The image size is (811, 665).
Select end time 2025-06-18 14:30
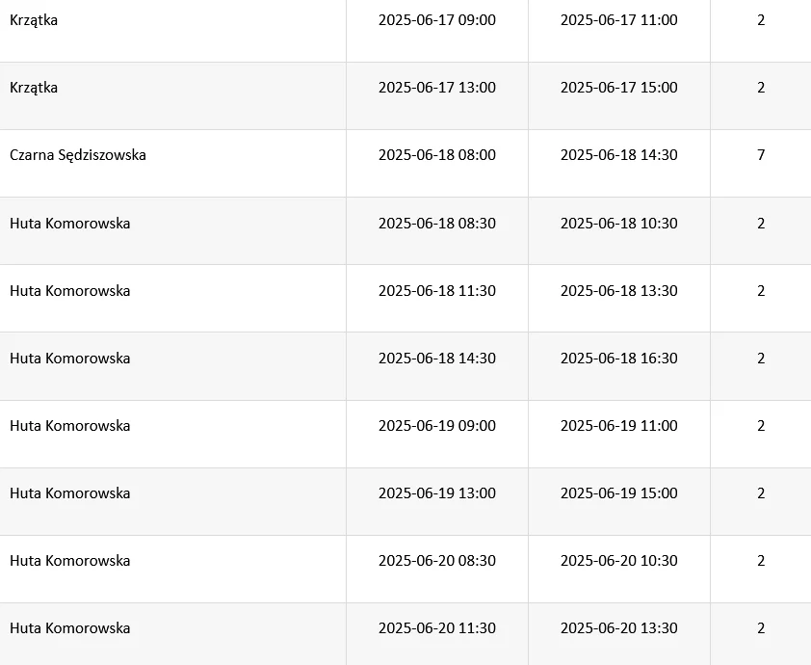(x=619, y=155)
